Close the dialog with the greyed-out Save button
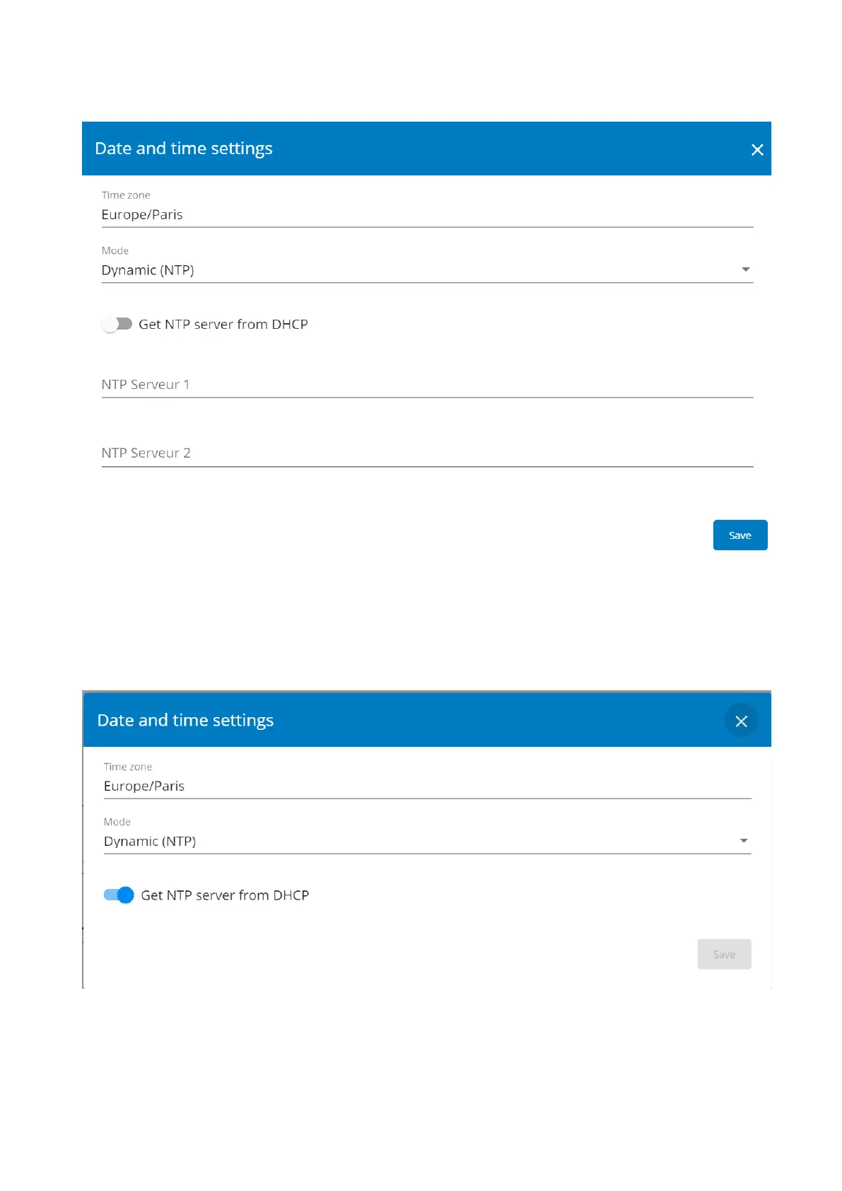This screenshot has width=842, height=1191. pyautogui.click(x=741, y=721)
